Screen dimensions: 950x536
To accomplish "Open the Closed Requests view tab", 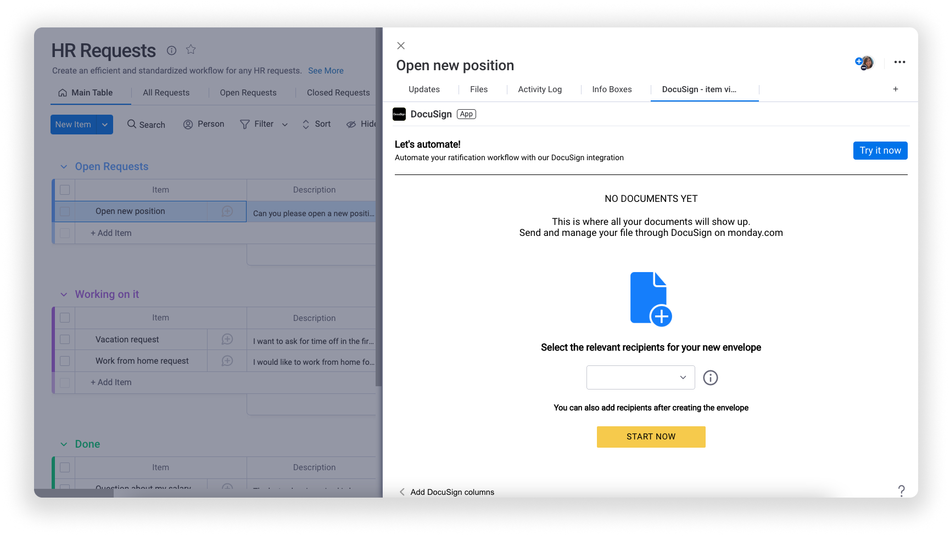I will 338,93.
